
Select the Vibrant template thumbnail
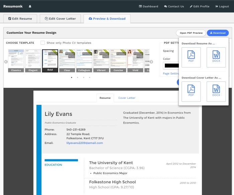point(101,61)
